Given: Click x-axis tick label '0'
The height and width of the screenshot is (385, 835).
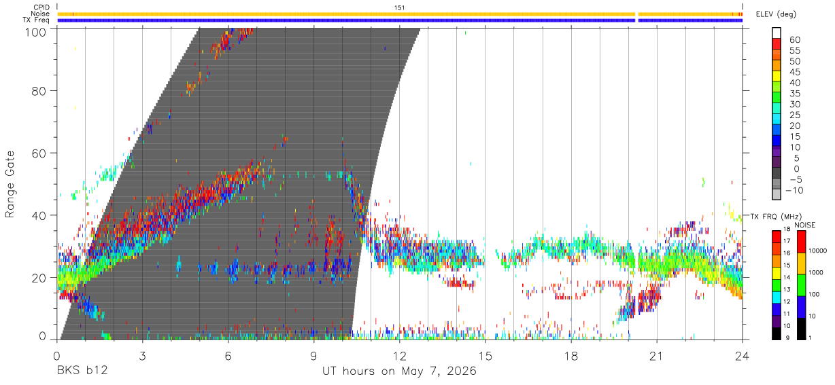Looking at the screenshot, I should [57, 355].
